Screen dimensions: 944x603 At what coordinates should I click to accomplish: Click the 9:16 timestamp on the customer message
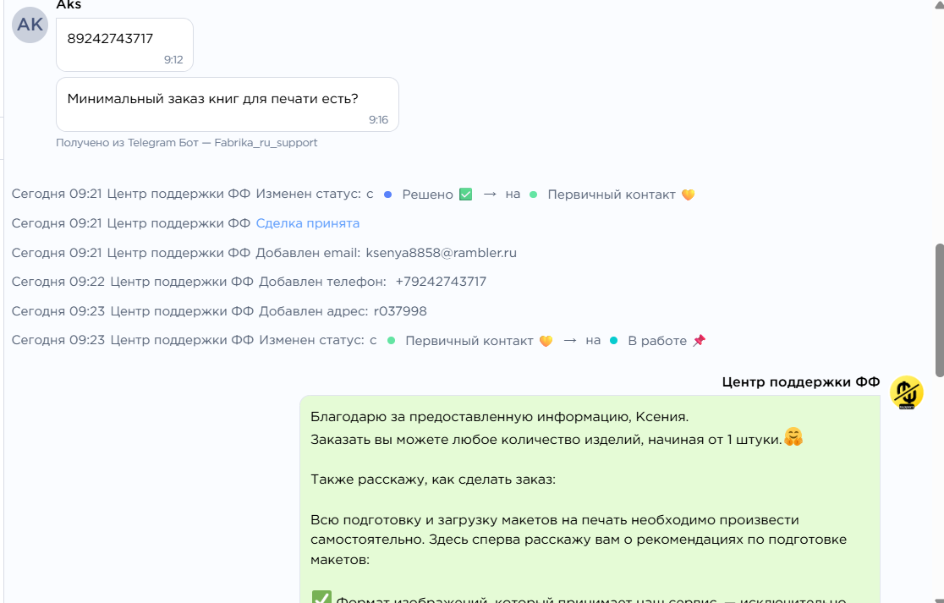(x=378, y=120)
